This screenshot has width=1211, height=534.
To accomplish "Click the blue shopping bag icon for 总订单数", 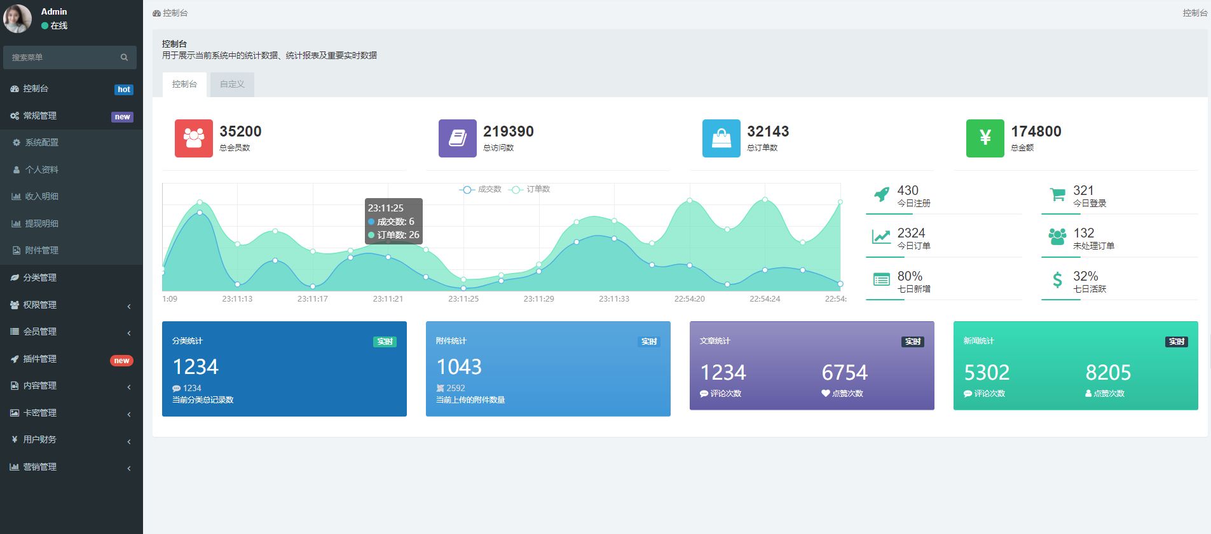I will (x=721, y=138).
